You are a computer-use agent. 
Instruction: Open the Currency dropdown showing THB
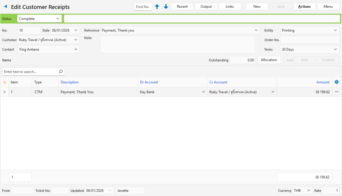tap(309, 191)
